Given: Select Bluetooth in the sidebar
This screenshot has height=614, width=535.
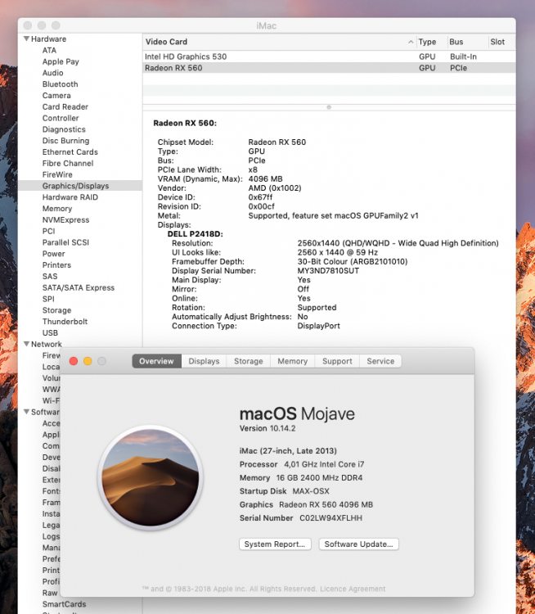Looking at the screenshot, I should pos(60,84).
